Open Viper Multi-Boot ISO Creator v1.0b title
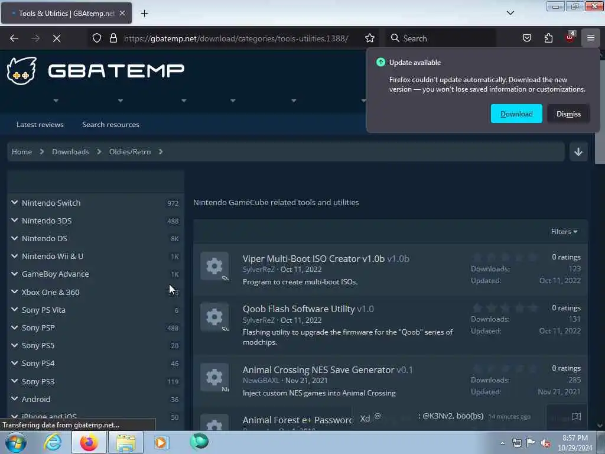The width and height of the screenshot is (605, 454). tap(314, 259)
